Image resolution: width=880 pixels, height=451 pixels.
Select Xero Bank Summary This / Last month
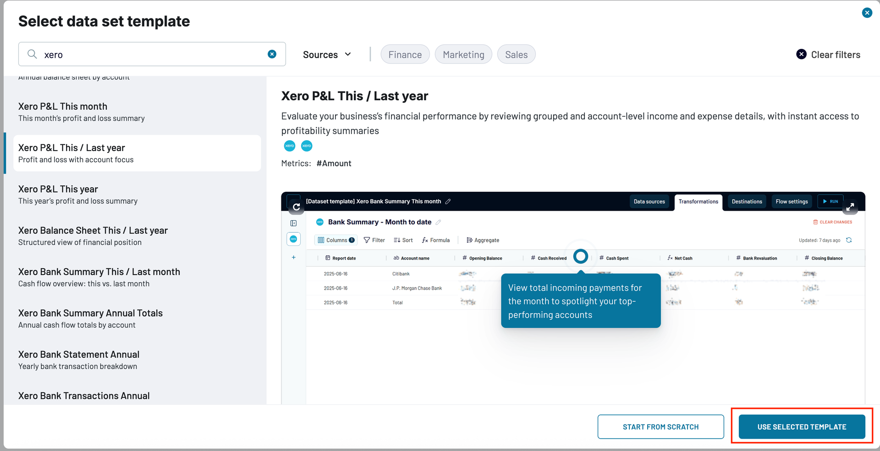coord(137,277)
